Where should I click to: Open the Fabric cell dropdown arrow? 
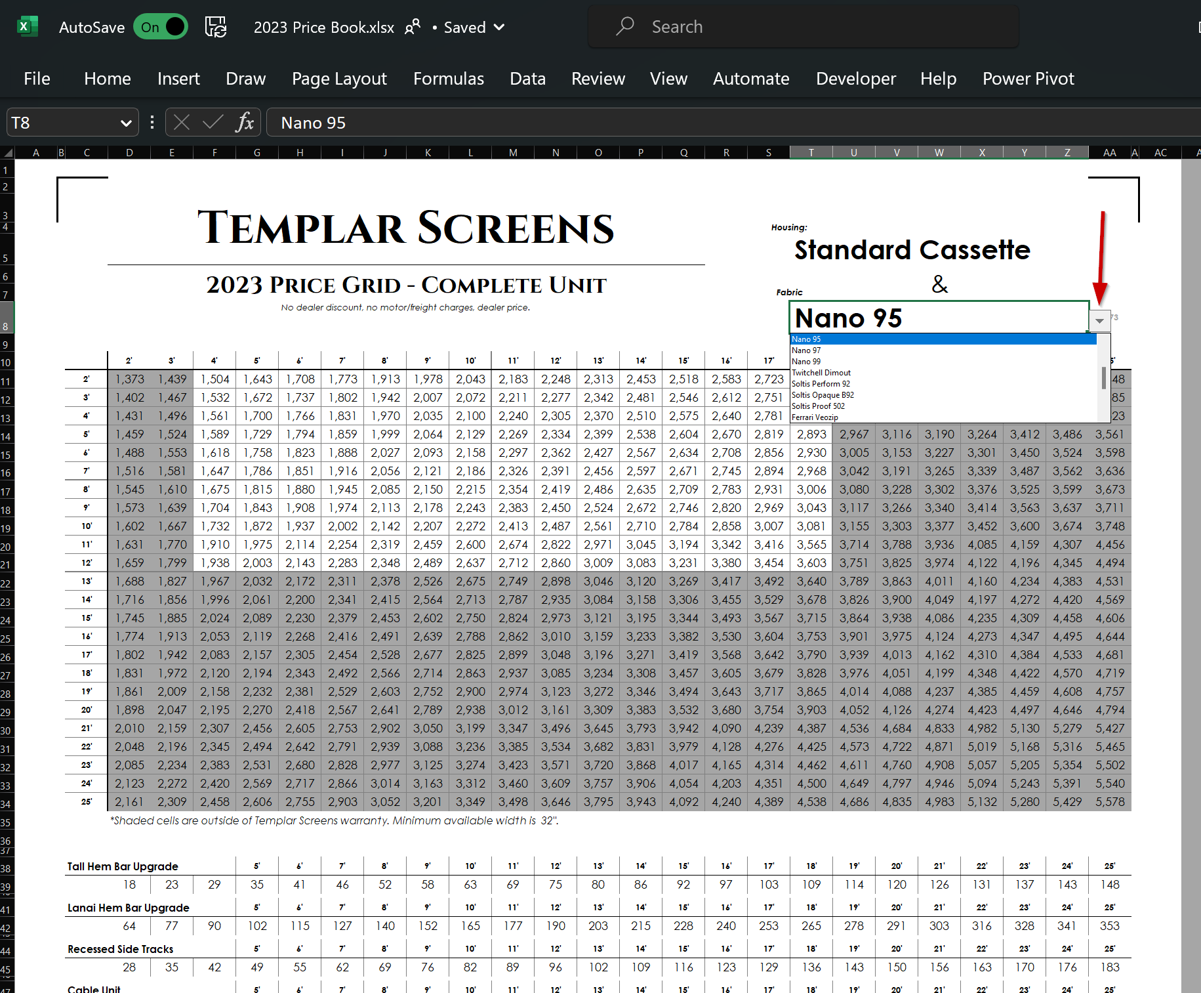coord(1101,321)
